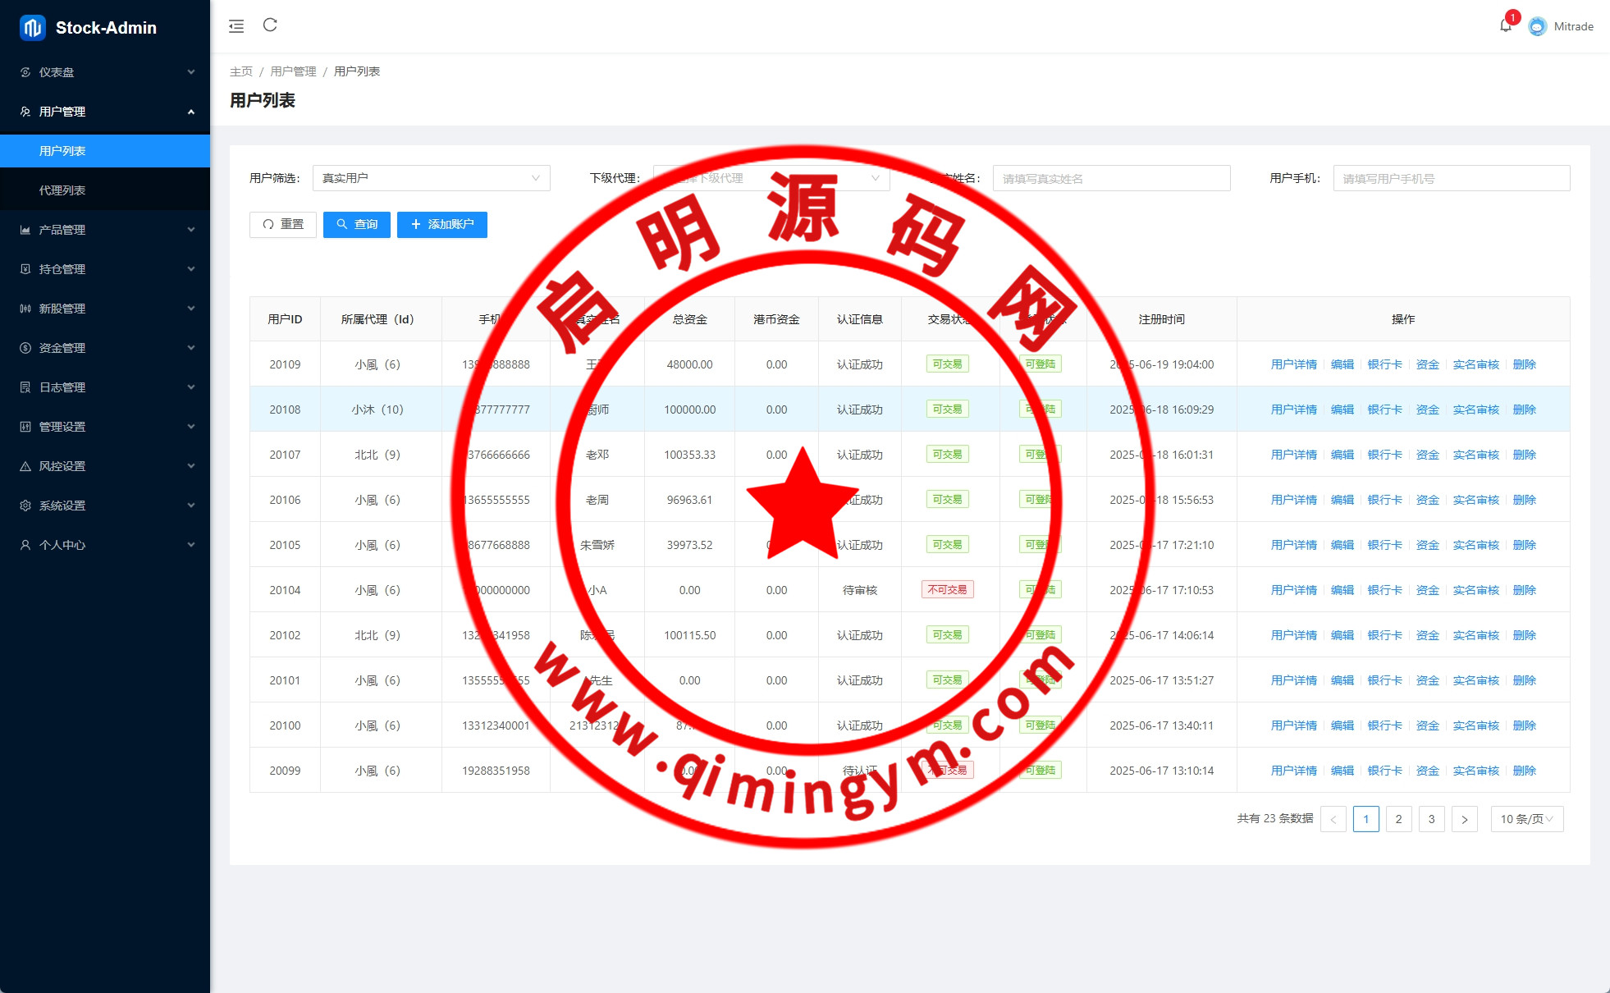Select 代理列表 in the sidebar
This screenshot has width=1610, height=993.
62,190
